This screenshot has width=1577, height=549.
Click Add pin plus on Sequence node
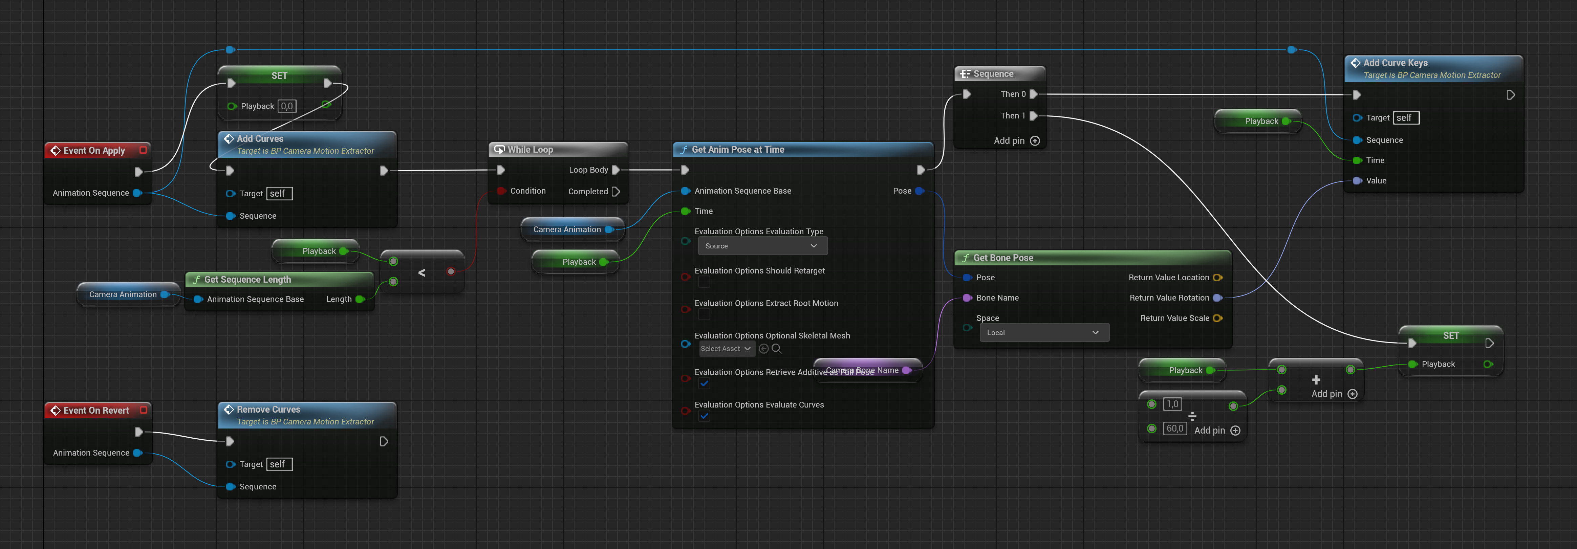(x=1035, y=141)
